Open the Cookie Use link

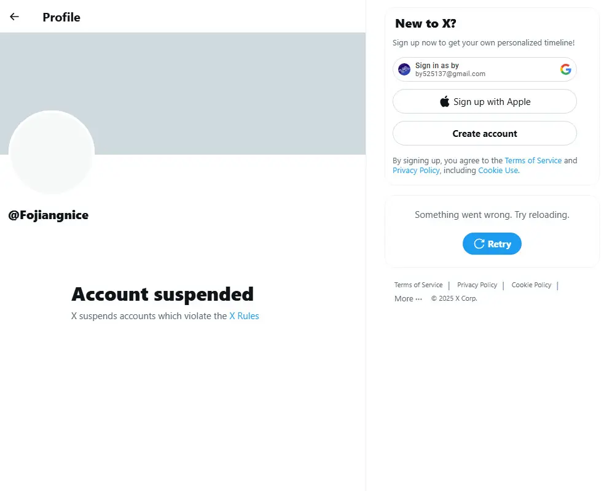[498, 171]
